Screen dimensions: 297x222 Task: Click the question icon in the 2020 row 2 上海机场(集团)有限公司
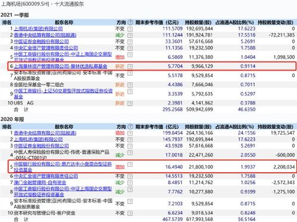pyautogui.click(x=130, y=139)
